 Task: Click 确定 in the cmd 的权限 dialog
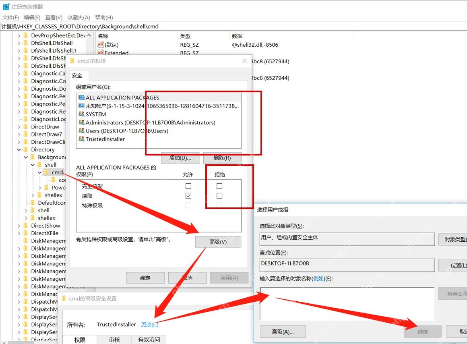(x=145, y=278)
